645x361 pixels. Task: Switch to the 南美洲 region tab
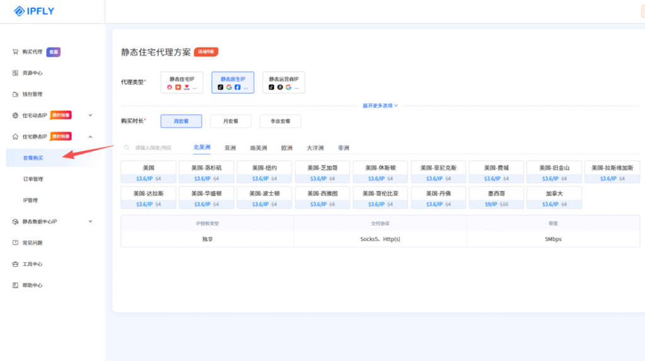(x=259, y=148)
